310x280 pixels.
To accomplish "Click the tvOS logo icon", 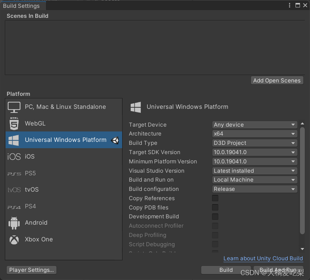I will 14,190.
